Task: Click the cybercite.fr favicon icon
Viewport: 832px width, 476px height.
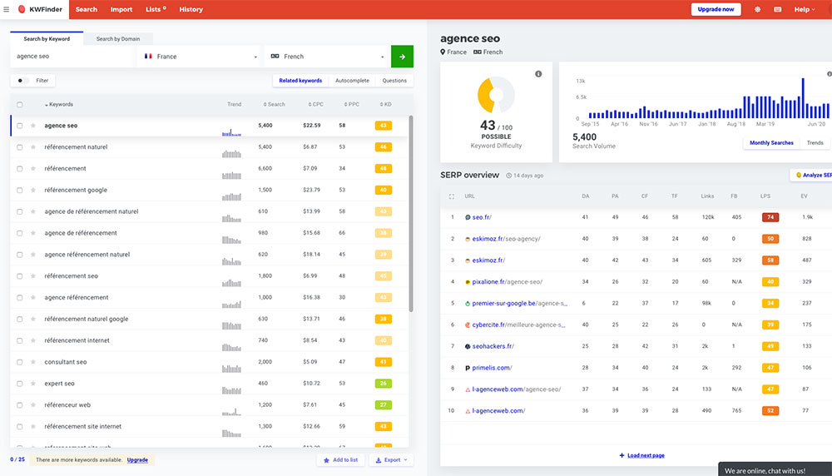Action: [468, 325]
